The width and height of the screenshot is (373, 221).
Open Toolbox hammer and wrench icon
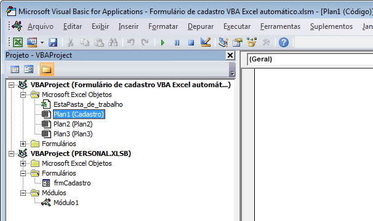coord(266,42)
